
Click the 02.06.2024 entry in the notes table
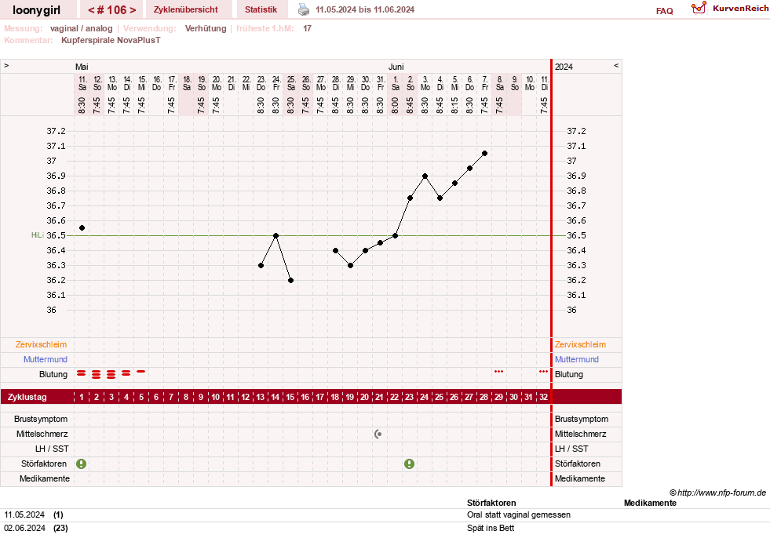24,528
